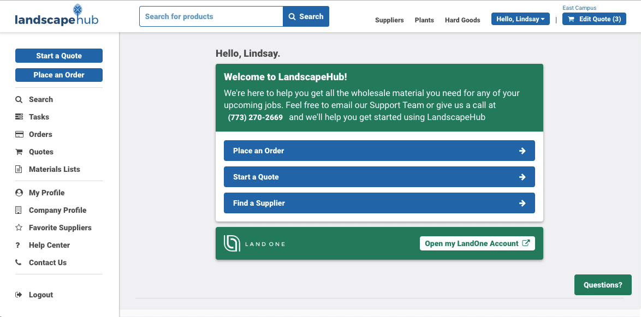The image size is (641, 317).
Task: Click the Company Profile building icon
Action: [x=19, y=211]
